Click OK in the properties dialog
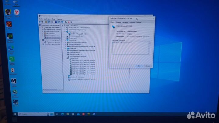 click(x=139, y=66)
